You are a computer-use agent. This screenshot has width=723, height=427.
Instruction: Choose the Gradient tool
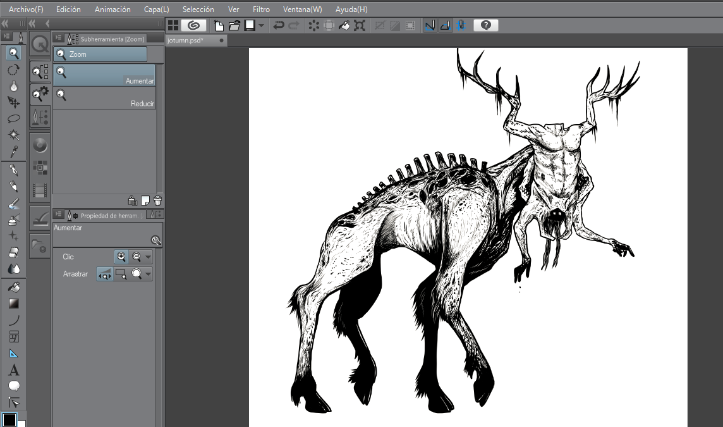(x=13, y=304)
